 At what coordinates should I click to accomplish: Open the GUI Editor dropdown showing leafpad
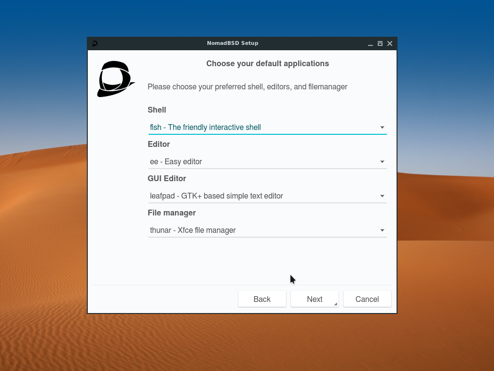pos(267,196)
